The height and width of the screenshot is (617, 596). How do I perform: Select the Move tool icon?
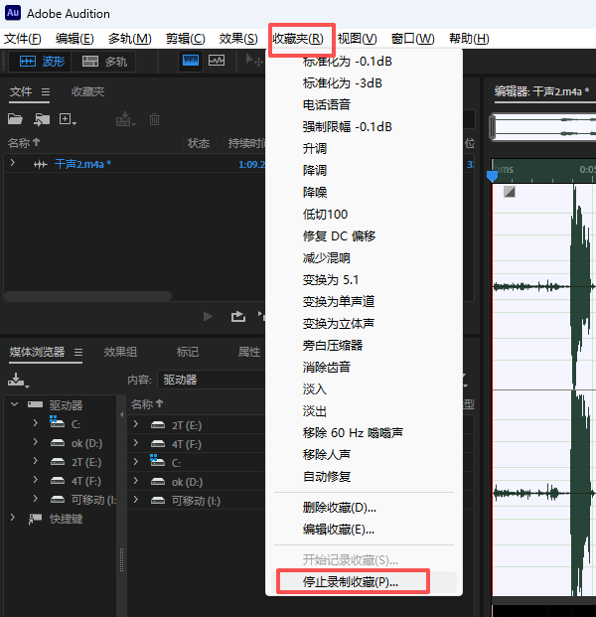(x=253, y=61)
